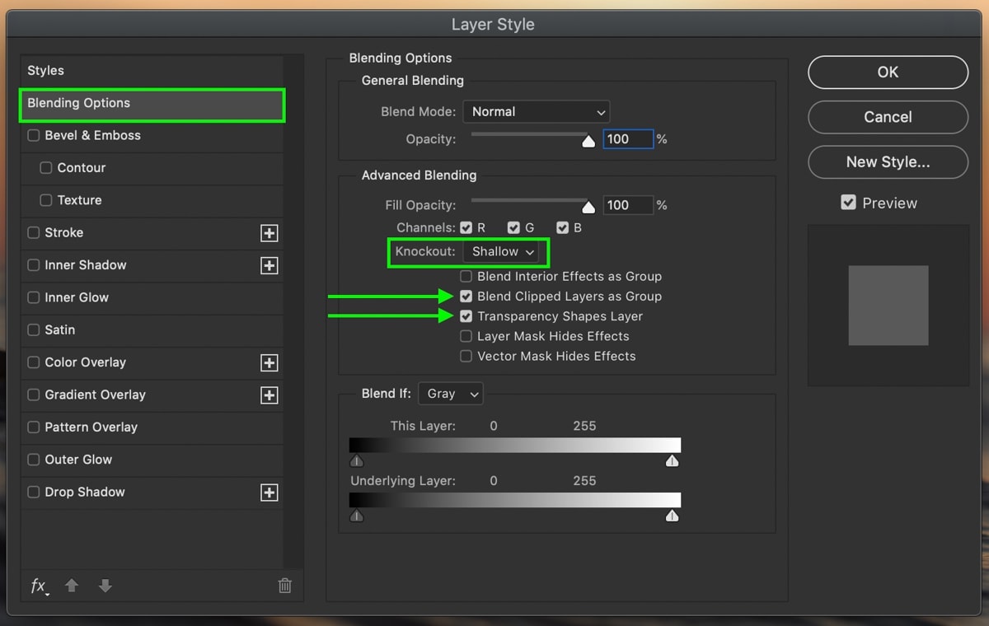Click the Underlying Layer gradient bar
This screenshot has height=626, width=989.
click(x=515, y=500)
